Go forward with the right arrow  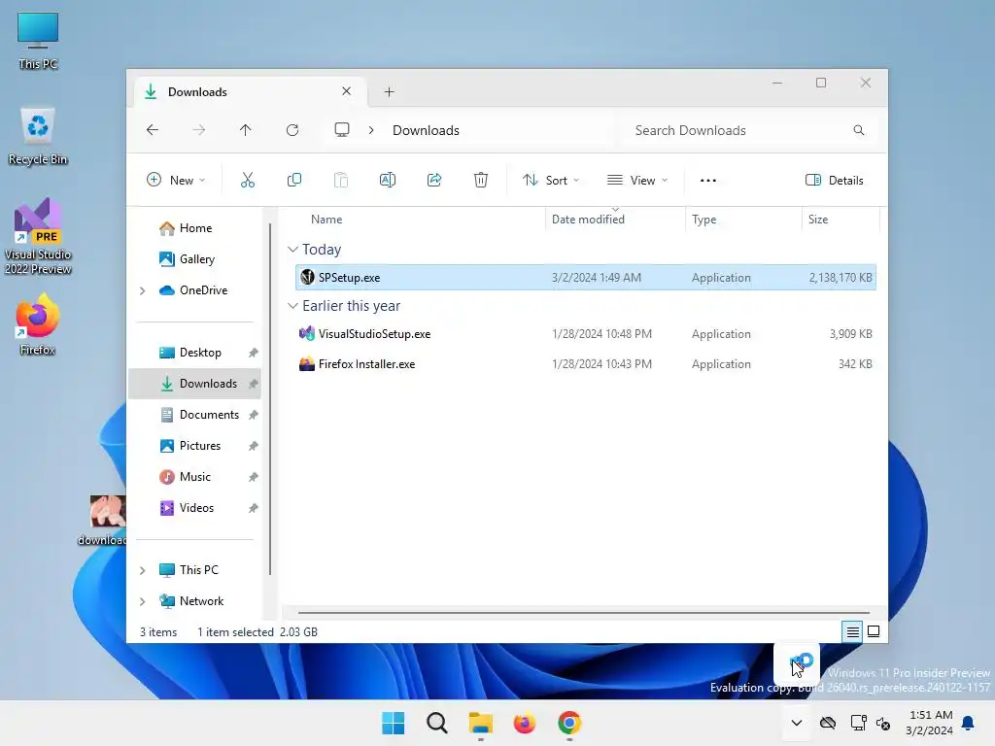click(x=198, y=130)
